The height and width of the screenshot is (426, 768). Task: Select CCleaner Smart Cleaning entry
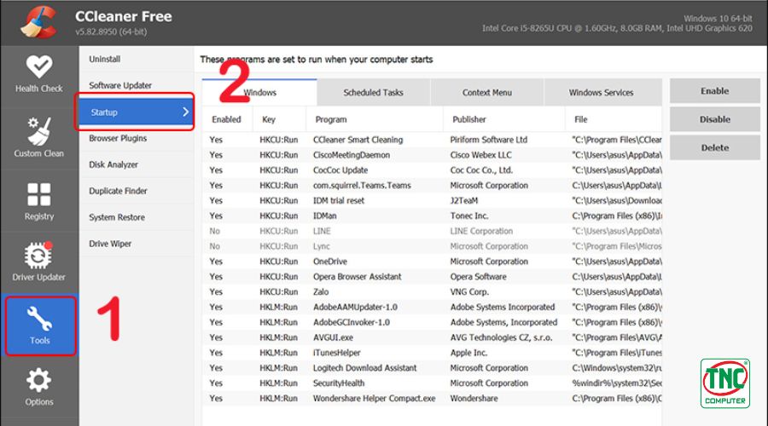coord(432,140)
